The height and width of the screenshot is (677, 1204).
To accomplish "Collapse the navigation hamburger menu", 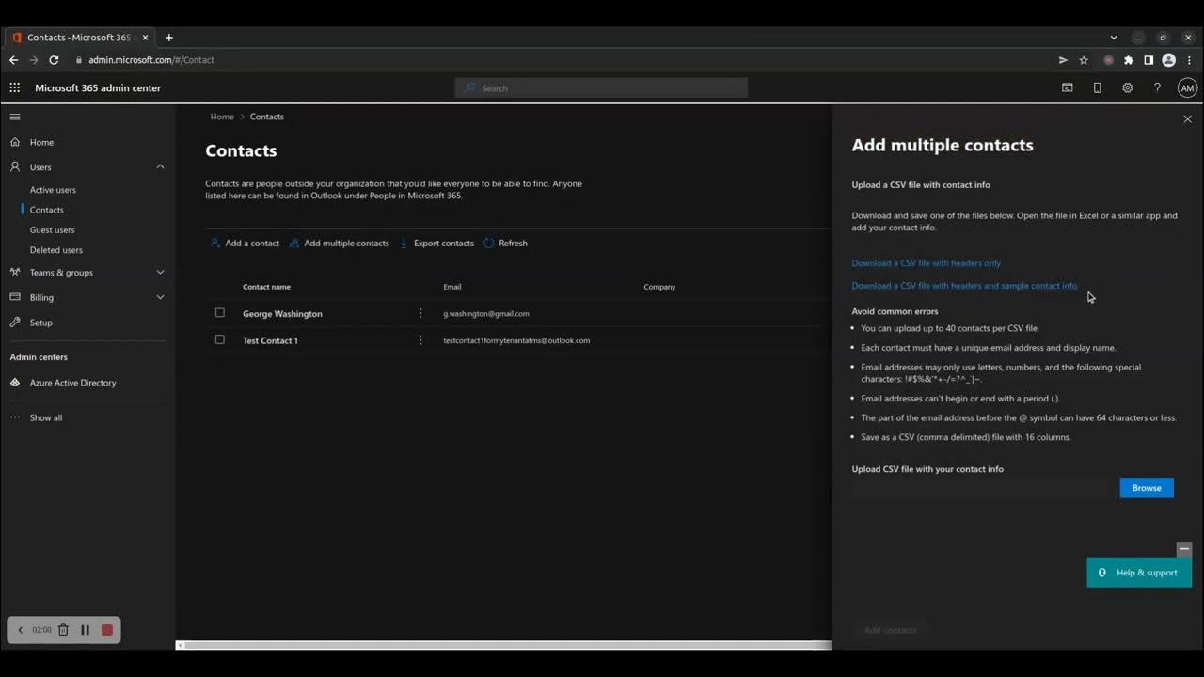I will coord(14,117).
